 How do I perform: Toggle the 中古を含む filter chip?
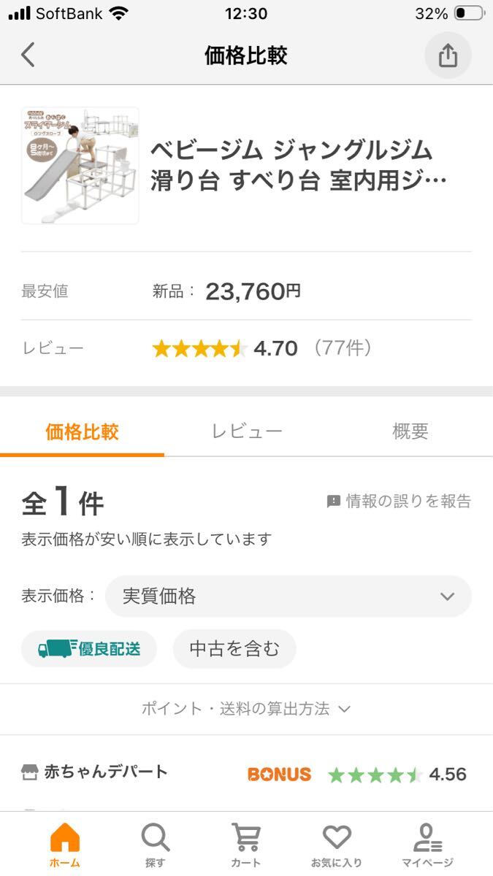point(234,648)
